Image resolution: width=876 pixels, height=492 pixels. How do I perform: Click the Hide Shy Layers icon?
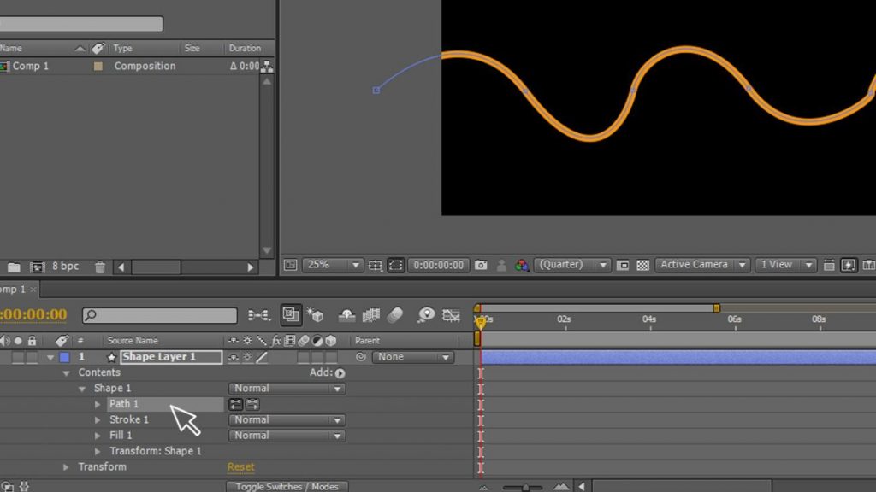(347, 315)
